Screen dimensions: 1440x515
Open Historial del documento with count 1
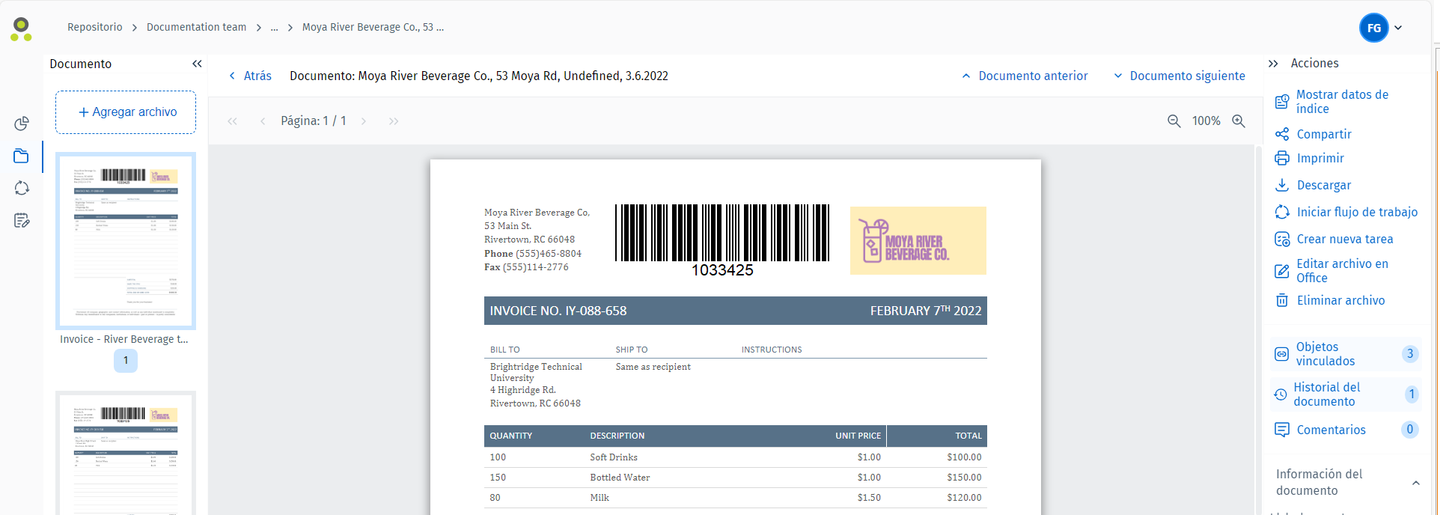click(x=1345, y=394)
